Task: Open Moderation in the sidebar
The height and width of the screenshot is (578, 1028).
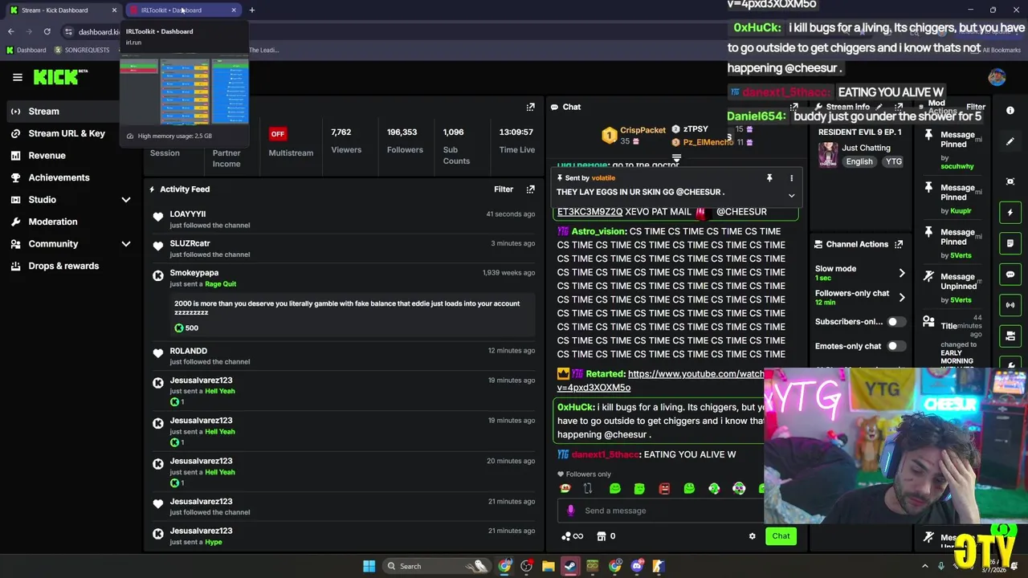Action: click(x=53, y=222)
